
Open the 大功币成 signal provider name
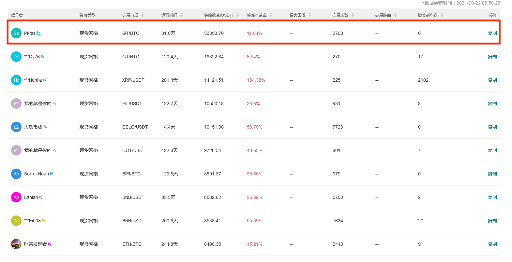33,127
